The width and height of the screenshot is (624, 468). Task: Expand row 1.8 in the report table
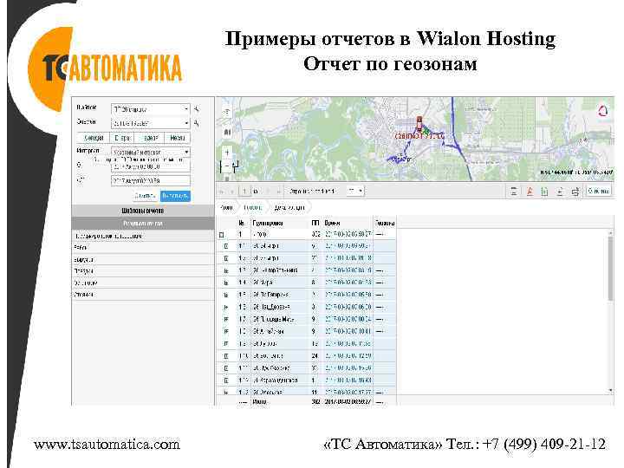click(226, 331)
